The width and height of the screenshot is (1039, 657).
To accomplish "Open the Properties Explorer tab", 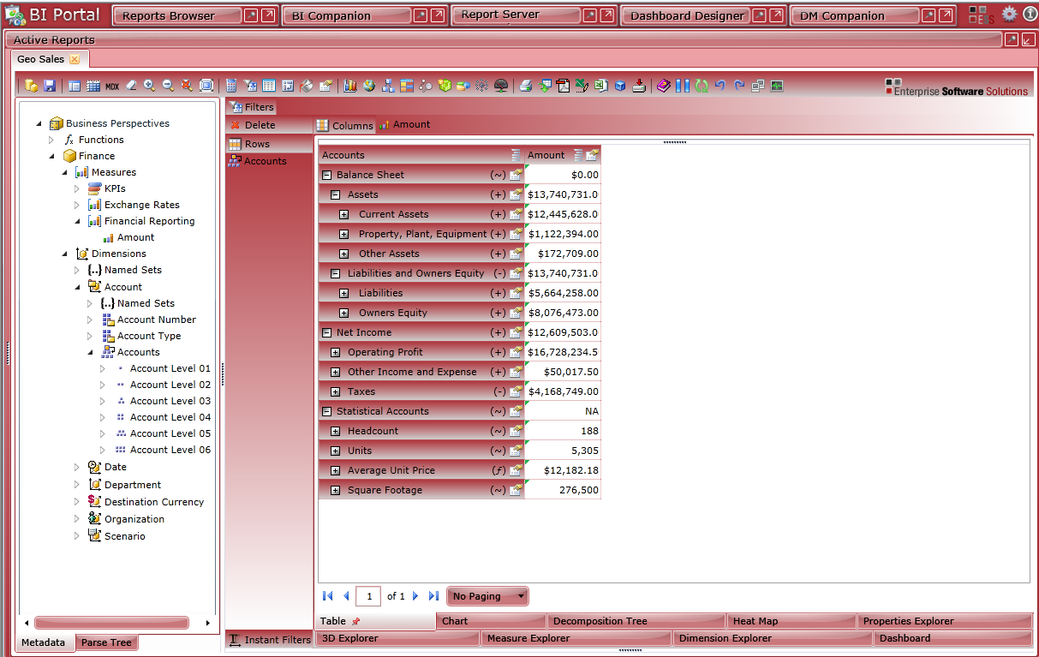I will pos(945,621).
